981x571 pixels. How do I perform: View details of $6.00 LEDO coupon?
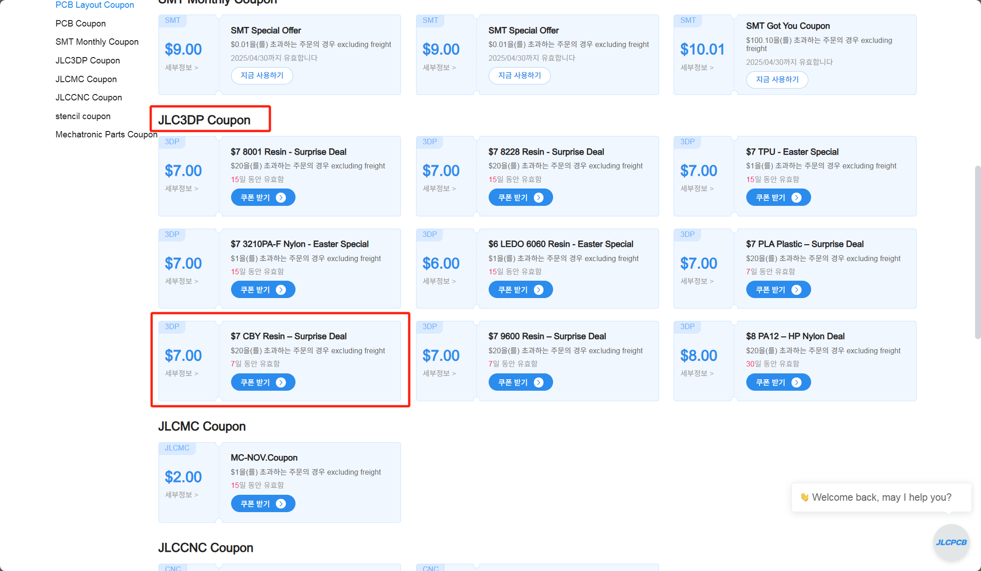439,281
